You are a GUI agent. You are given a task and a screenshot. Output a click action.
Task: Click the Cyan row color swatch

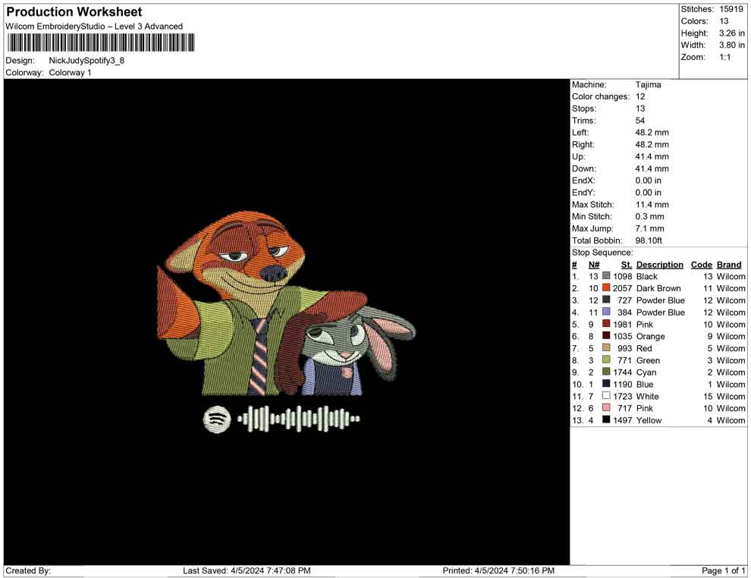tap(606, 372)
